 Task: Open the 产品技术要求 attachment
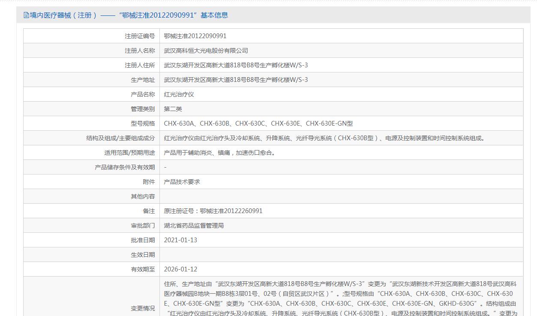point(182,182)
